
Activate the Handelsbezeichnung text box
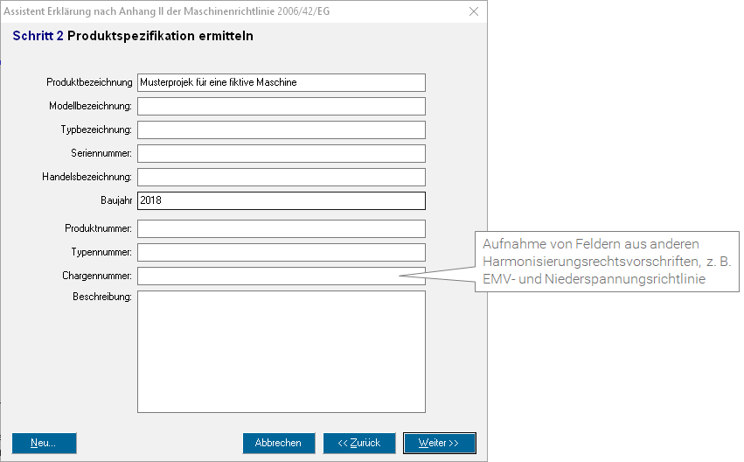(281, 177)
